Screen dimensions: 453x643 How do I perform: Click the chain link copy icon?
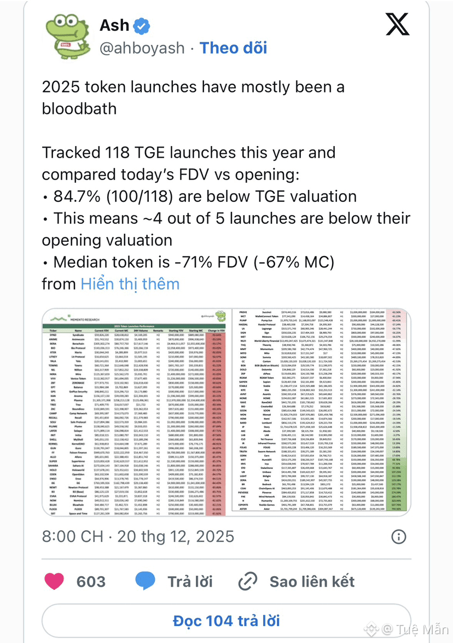248,581
